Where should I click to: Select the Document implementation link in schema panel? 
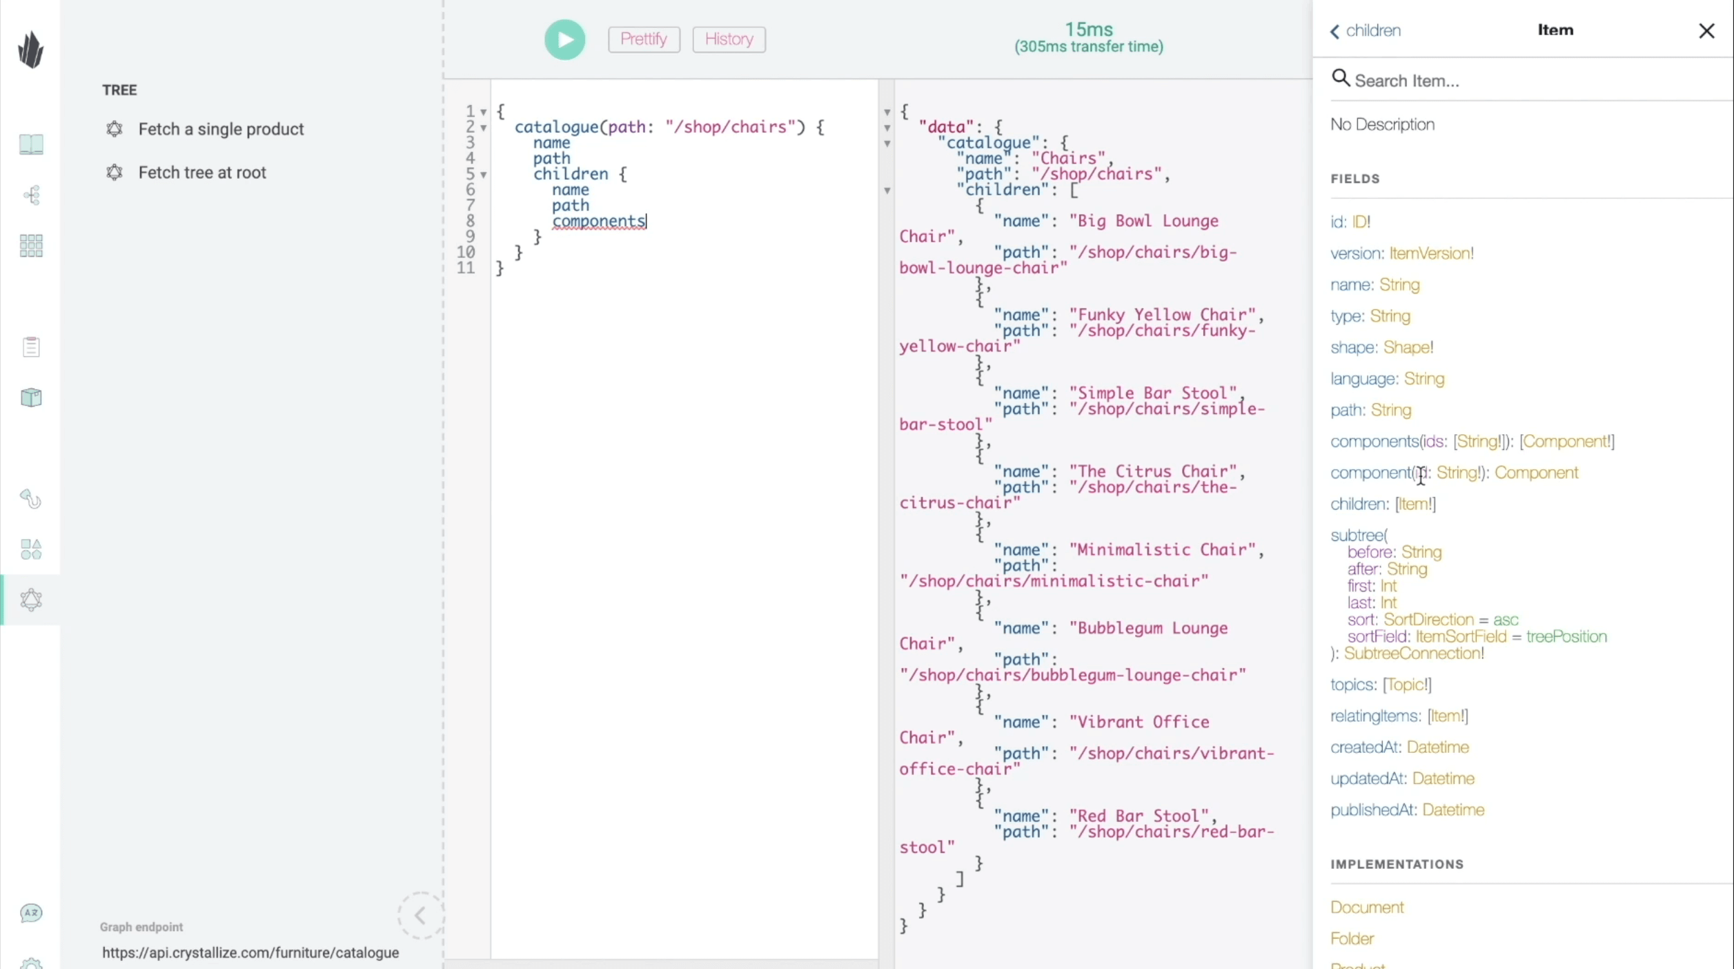click(1367, 906)
